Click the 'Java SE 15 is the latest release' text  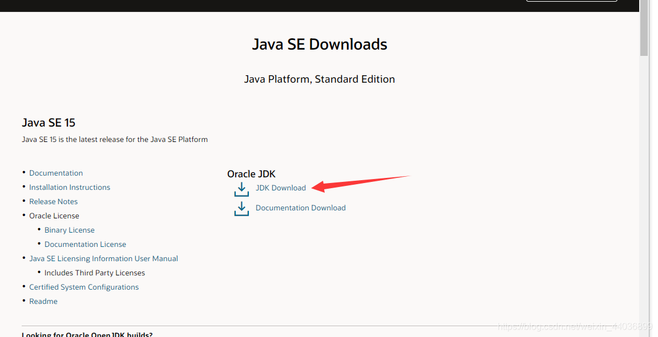115,140
